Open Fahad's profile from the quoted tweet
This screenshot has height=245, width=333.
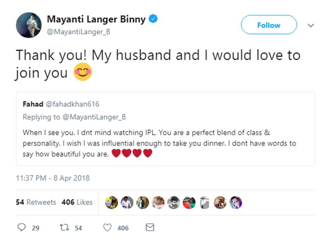click(32, 104)
